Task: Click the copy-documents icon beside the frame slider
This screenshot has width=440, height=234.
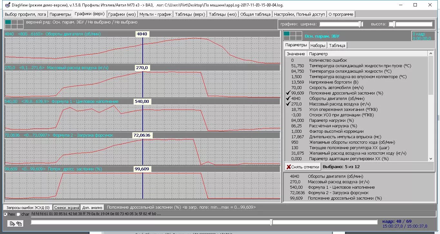Action: click(19, 223)
